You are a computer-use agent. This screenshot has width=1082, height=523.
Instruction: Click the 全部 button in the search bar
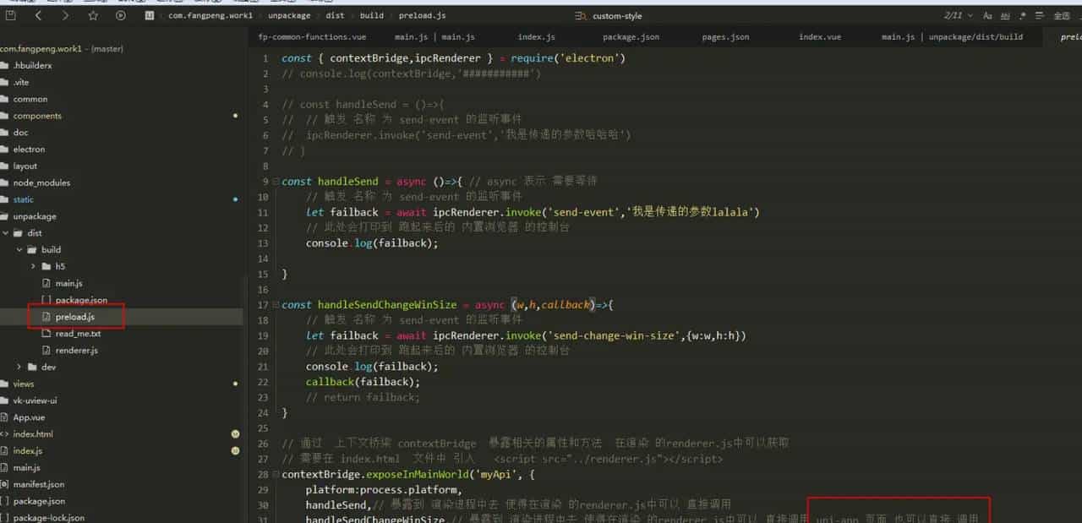tap(1063, 15)
